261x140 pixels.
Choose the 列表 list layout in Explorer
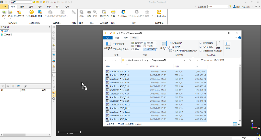point(135,49)
